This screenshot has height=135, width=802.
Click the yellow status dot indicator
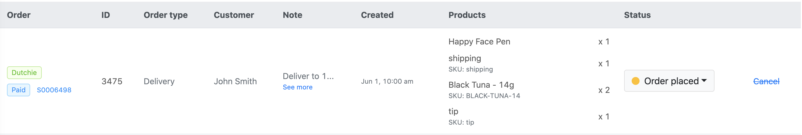point(635,81)
